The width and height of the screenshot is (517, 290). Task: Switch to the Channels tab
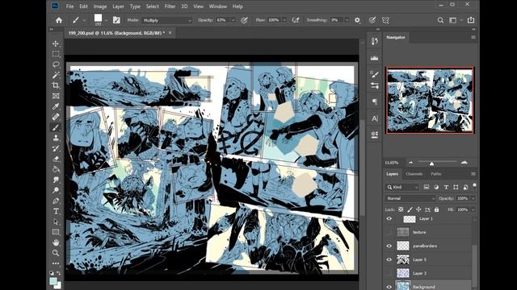[x=414, y=174]
